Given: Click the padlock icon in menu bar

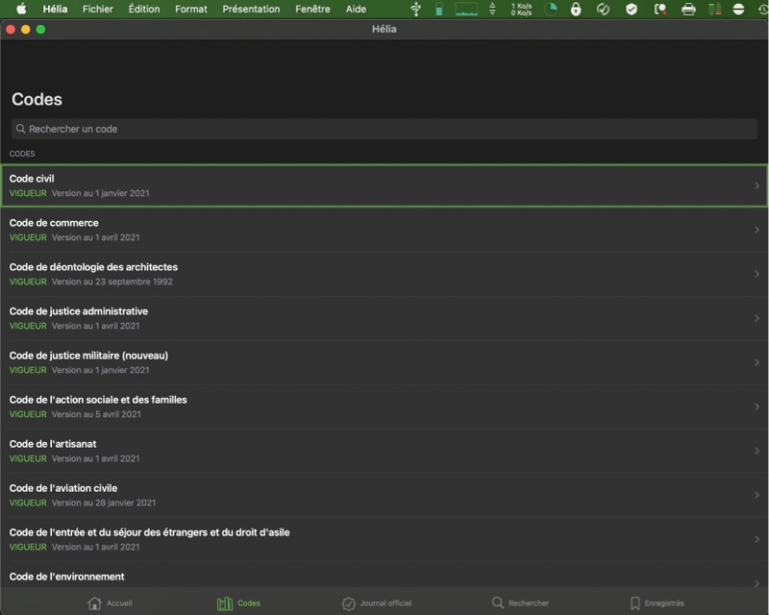Looking at the screenshot, I should [576, 10].
